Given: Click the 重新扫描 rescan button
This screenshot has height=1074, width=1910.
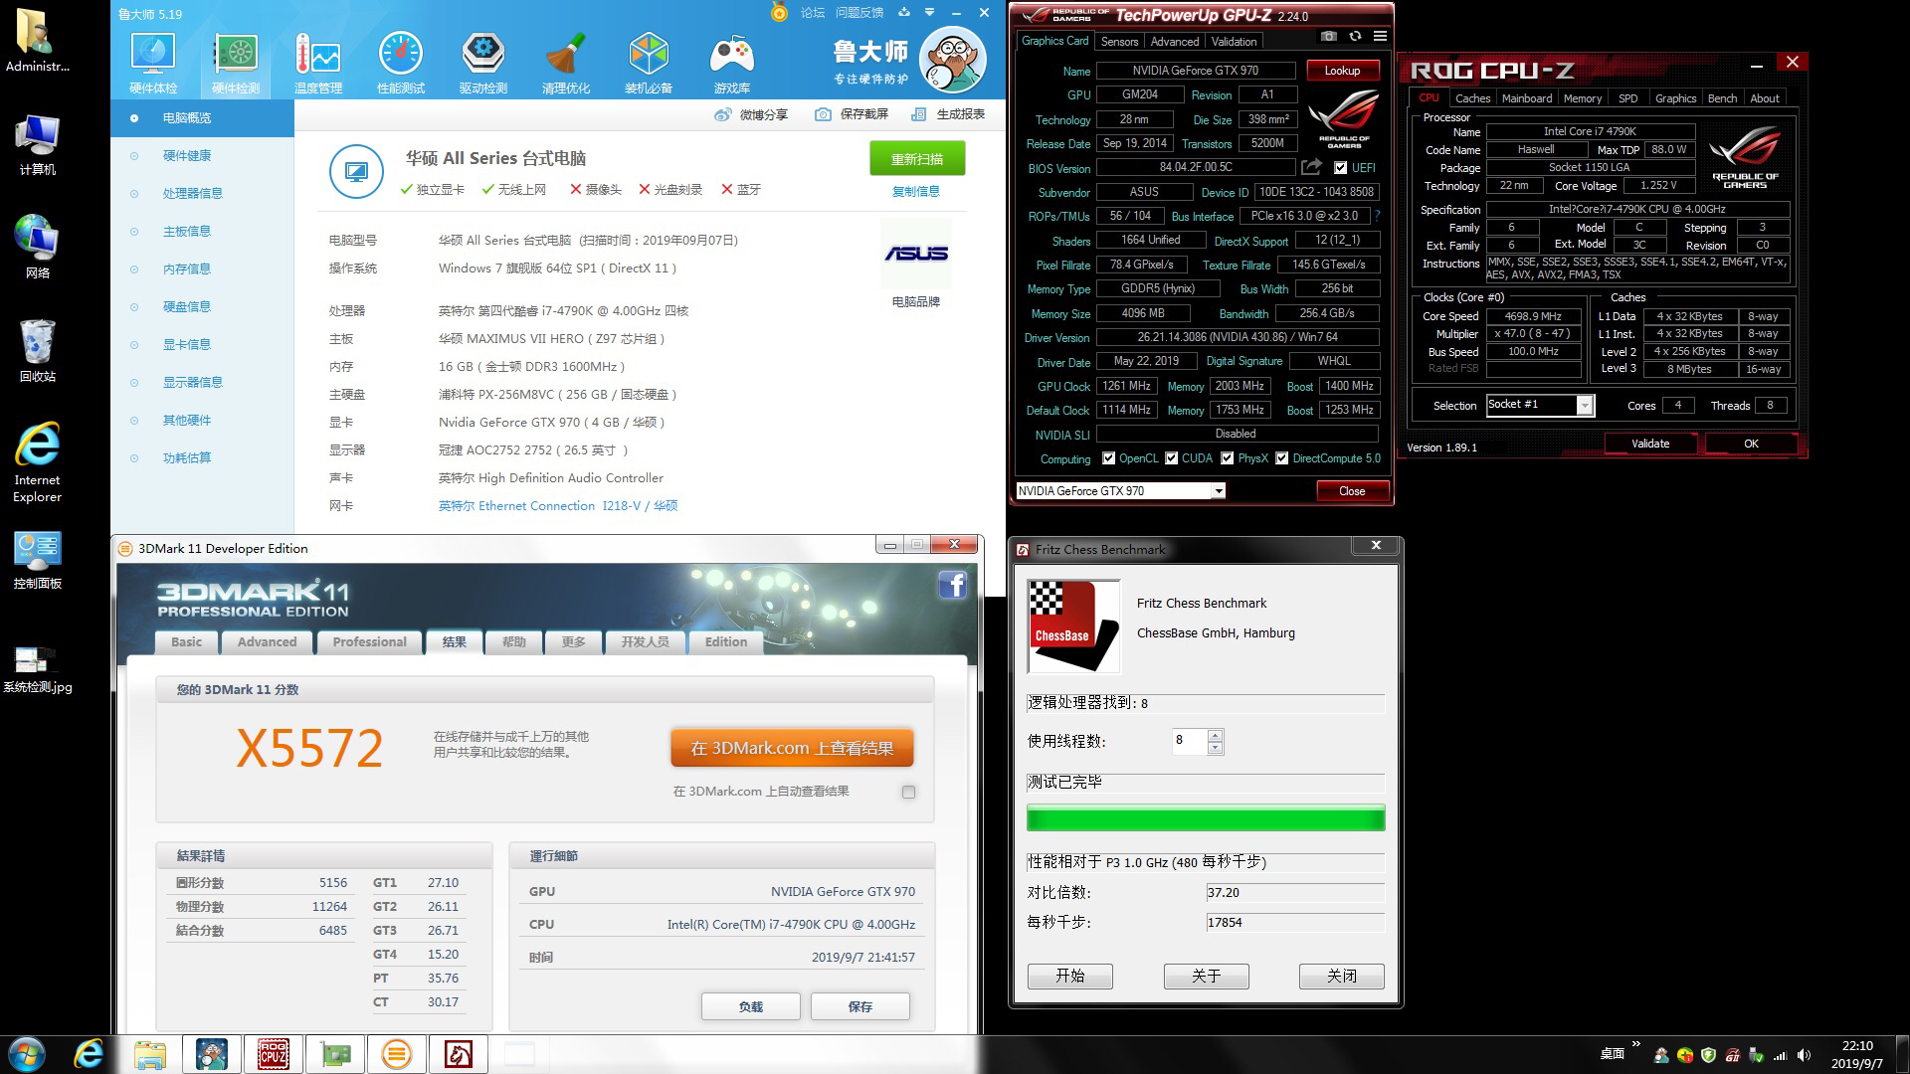Looking at the screenshot, I should coord(916,159).
